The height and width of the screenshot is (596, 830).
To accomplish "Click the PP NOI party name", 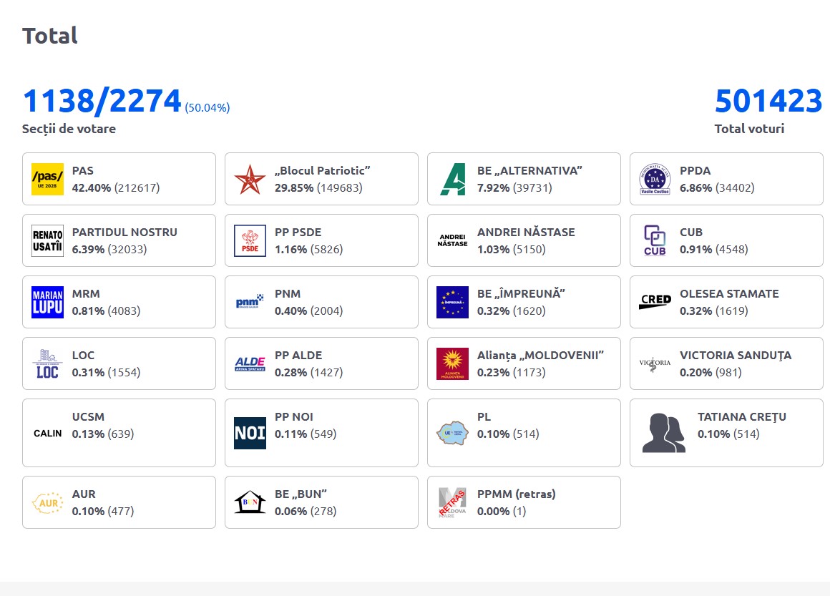I will pyautogui.click(x=294, y=416).
